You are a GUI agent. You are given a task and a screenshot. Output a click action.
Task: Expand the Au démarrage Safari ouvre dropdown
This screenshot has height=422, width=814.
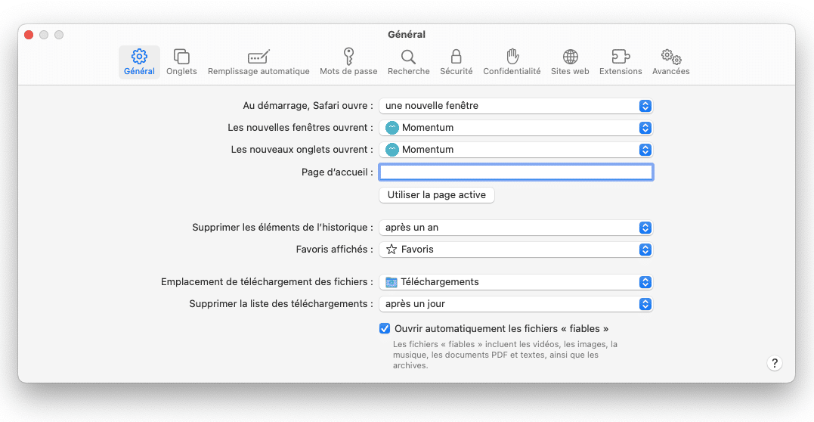pyautogui.click(x=515, y=106)
